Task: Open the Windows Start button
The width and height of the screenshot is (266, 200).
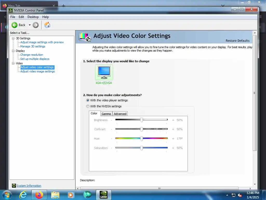Action: [7, 195]
